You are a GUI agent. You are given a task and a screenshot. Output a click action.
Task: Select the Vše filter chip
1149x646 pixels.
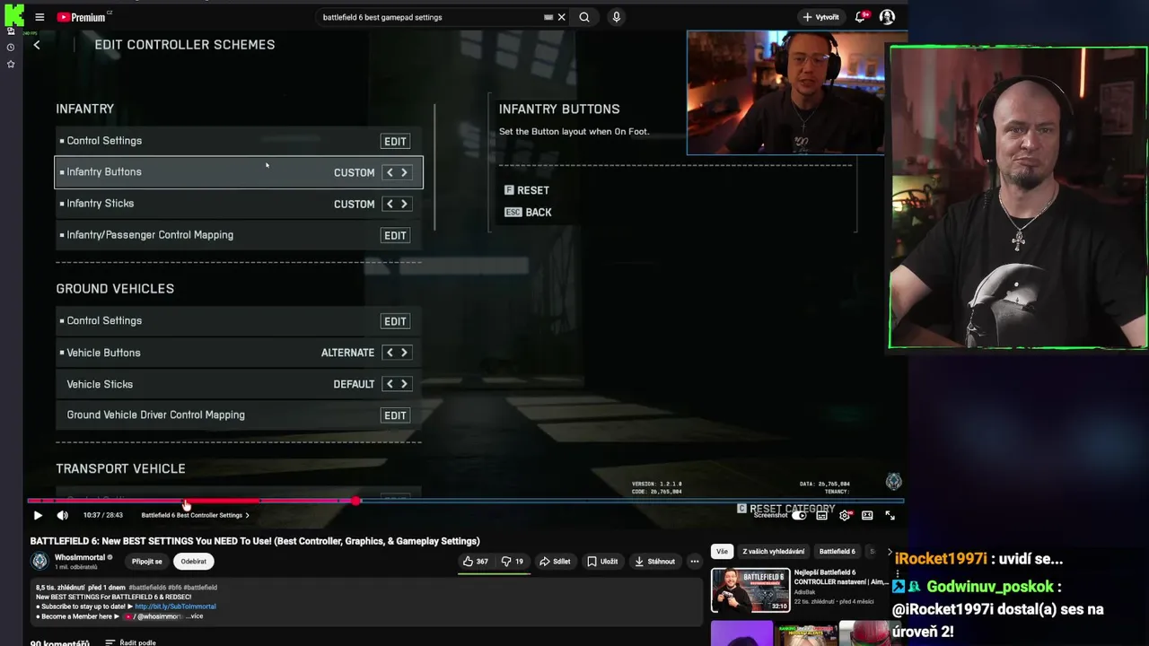pyautogui.click(x=722, y=551)
